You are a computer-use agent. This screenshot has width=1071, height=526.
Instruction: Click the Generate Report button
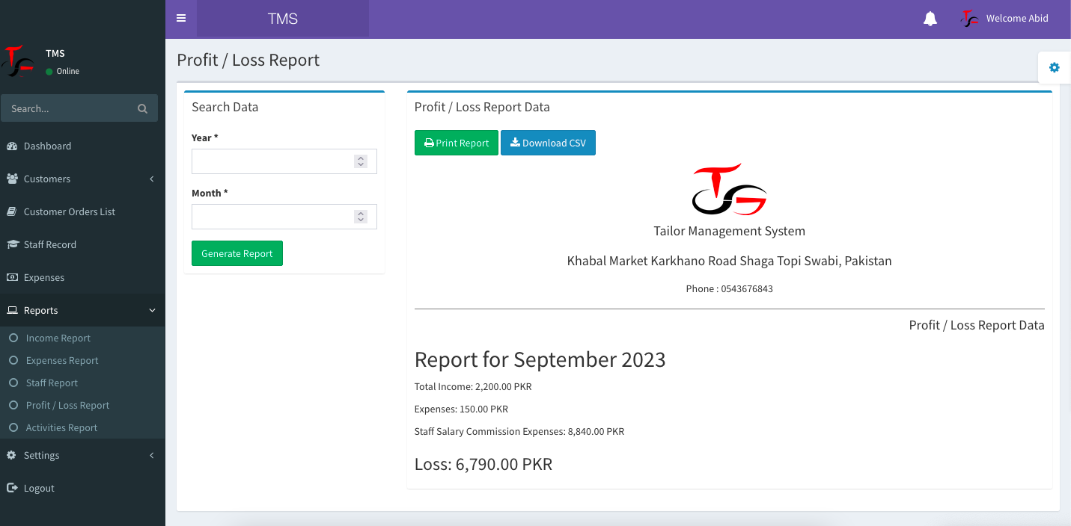tap(237, 253)
